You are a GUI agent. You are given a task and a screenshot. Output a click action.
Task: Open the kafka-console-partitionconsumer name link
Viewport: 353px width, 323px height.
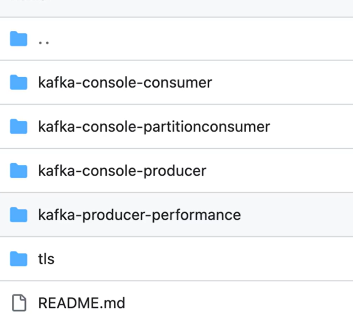click(x=154, y=127)
